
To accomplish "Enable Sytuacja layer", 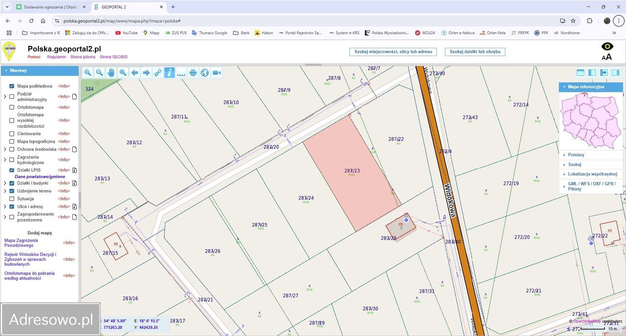I will 12,199.
